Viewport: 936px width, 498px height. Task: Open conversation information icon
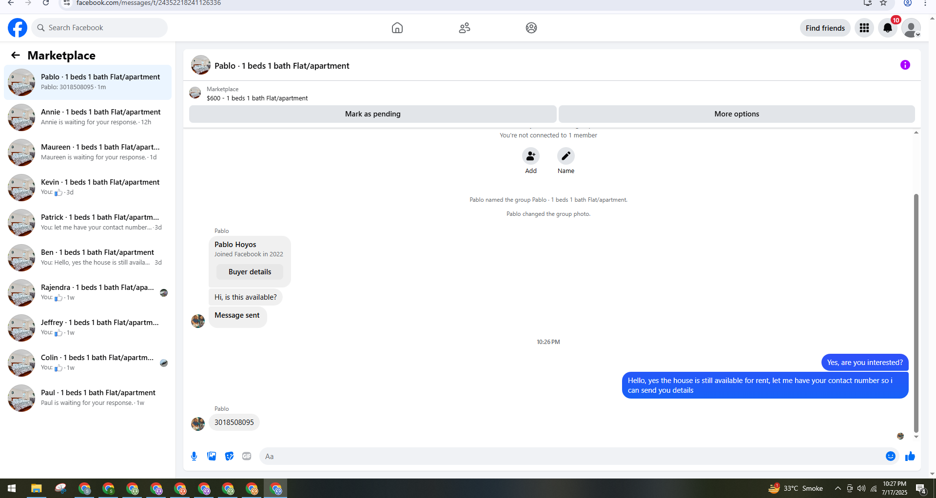pyautogui.click(x=905, y=65)
